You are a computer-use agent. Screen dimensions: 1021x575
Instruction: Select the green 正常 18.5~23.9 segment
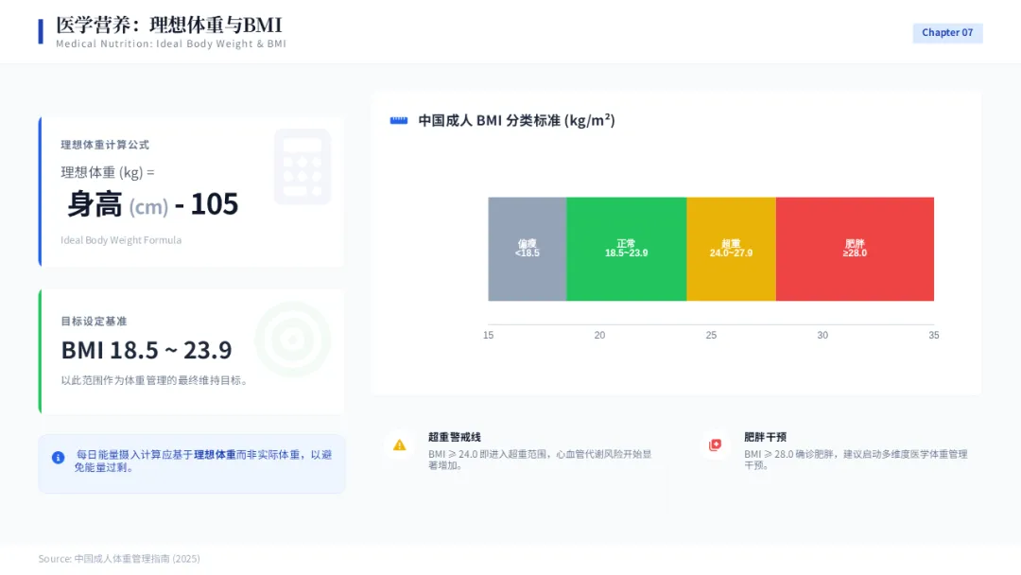[x=627, y=249]
